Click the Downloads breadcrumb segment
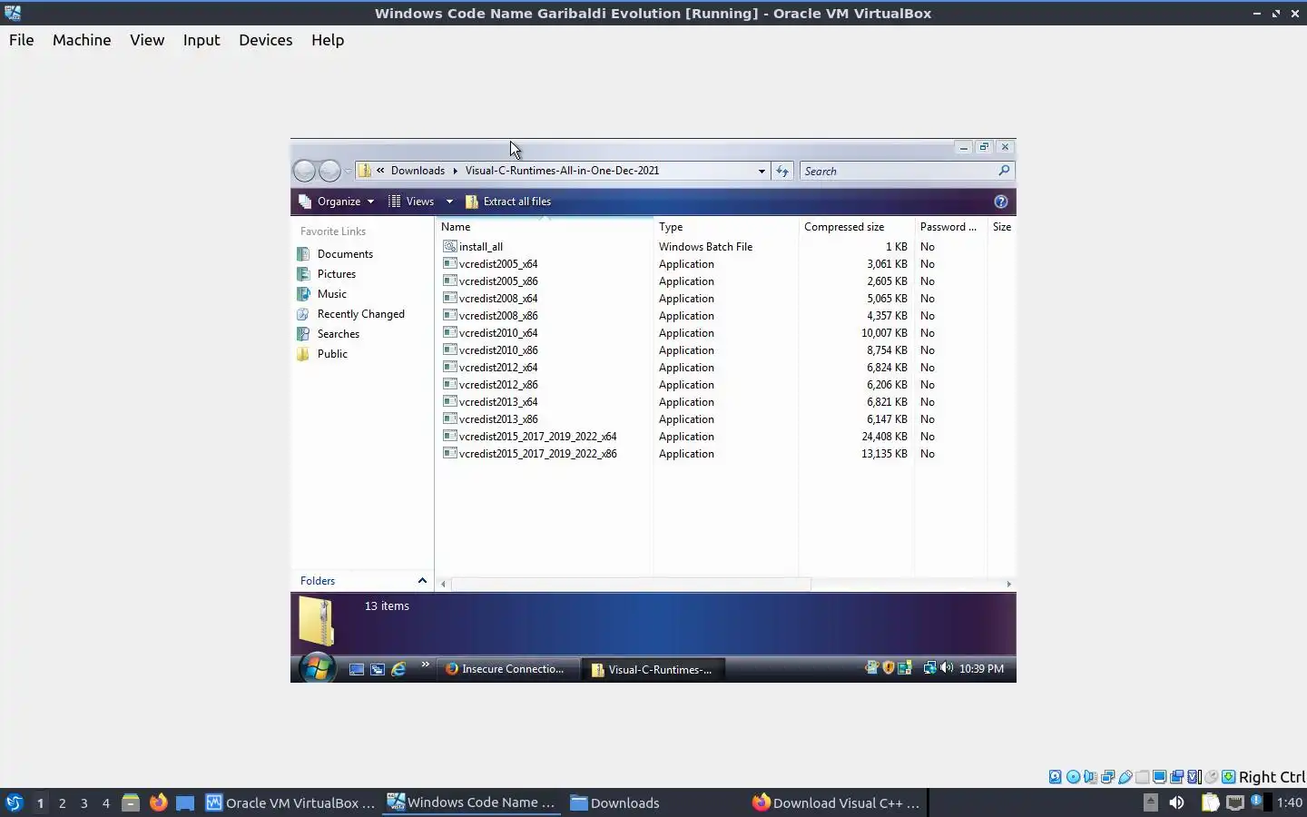The height and width of the screenshot is (817, 1307). tap(418, 171)
